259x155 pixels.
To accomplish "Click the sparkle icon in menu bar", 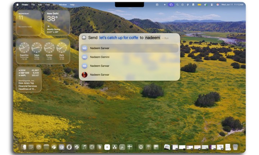I will [164, 5].
